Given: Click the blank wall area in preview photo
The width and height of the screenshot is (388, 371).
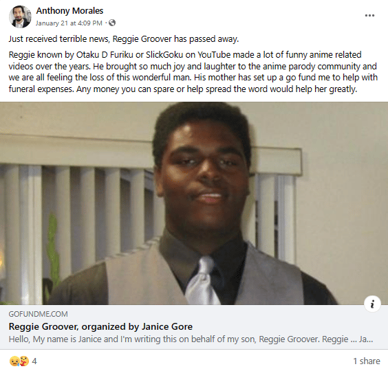Looking at the screenshot, I should [344, 198].
